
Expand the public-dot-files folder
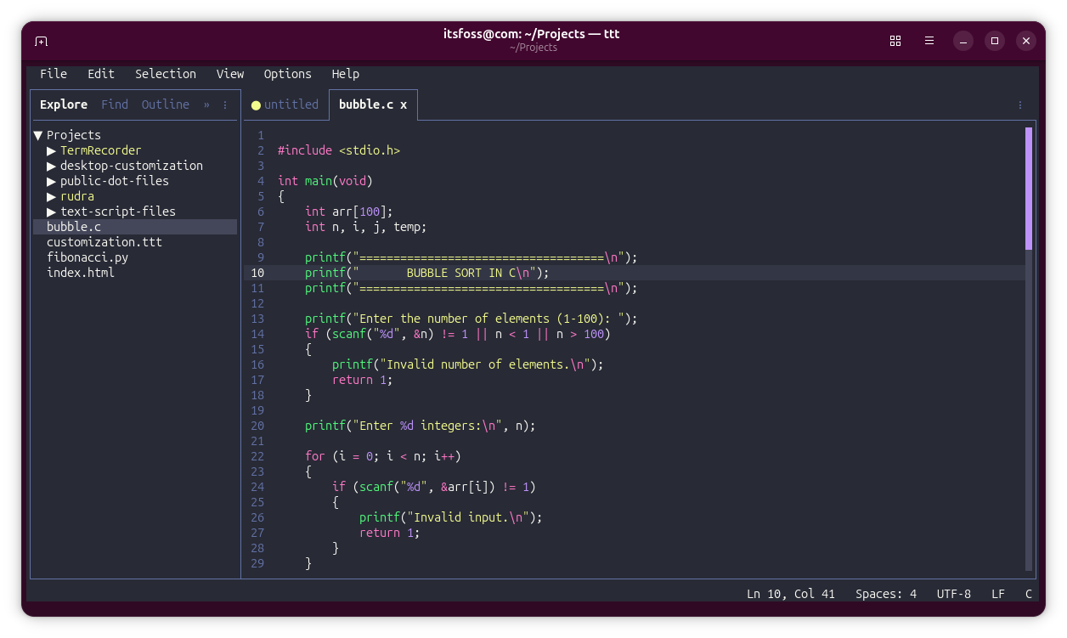(52, 181)
